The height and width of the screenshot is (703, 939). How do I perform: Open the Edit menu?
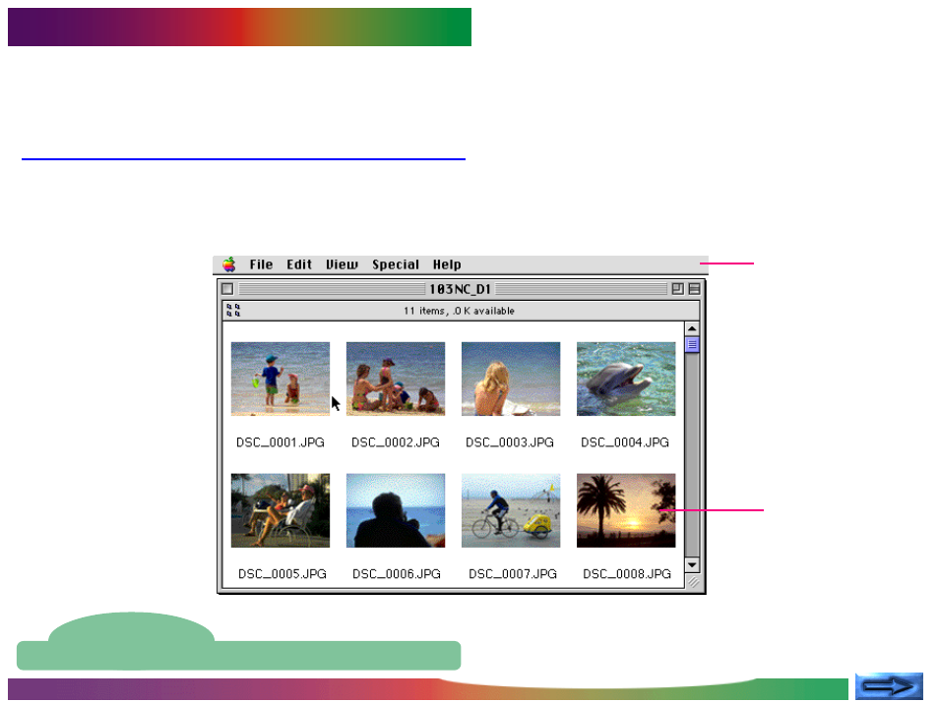299,264
